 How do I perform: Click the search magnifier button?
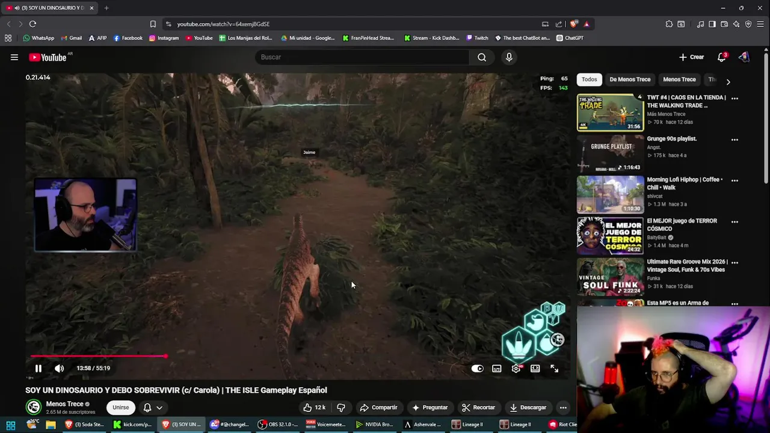click(482, 57)
